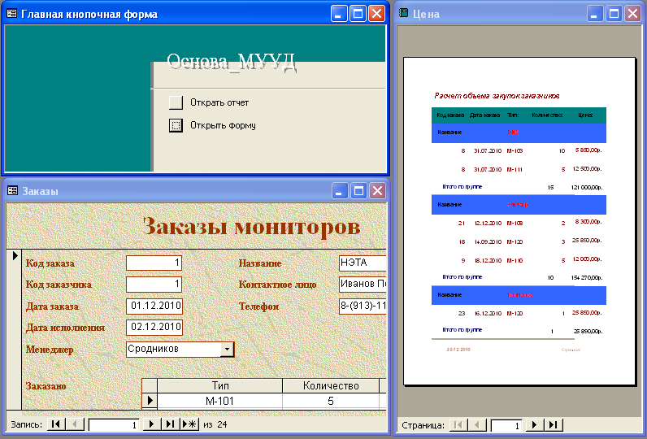Viewport: 647px width, 439px height.
Task: Go to first record in Заказы navigator
Action: [57, 424]
